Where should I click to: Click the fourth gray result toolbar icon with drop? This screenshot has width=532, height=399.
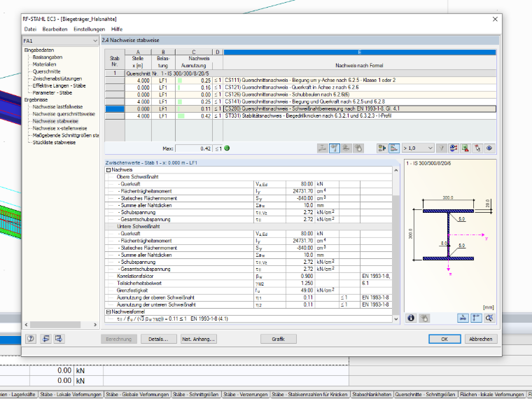(x=358, y=148)
